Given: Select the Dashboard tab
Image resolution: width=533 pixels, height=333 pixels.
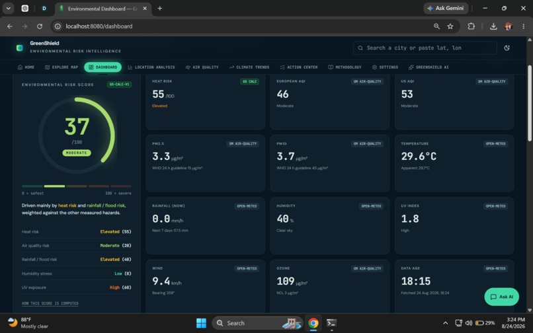Looking at the screenshot, I should click(102, 67).
